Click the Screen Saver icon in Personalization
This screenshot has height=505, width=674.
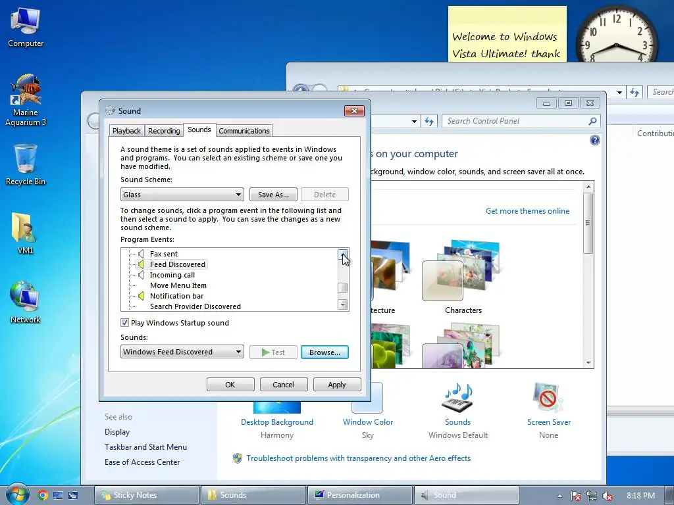(x=548, y=398)
